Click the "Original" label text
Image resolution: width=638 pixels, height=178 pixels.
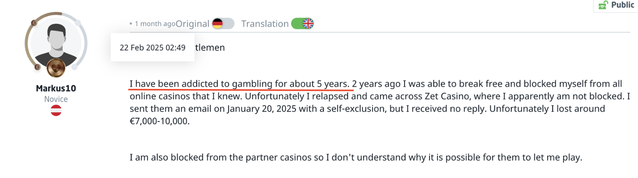[193, 24]
